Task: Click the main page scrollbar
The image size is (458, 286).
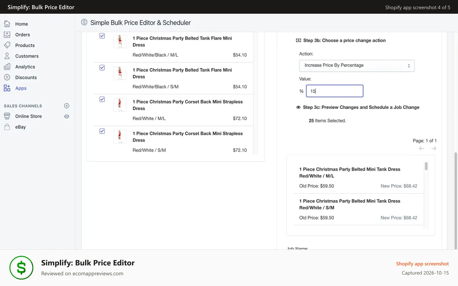Action: tap(456, 200)
